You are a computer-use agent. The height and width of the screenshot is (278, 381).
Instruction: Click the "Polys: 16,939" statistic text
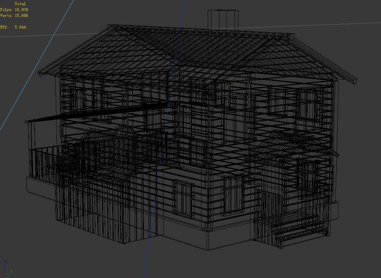tap(14, 10)
